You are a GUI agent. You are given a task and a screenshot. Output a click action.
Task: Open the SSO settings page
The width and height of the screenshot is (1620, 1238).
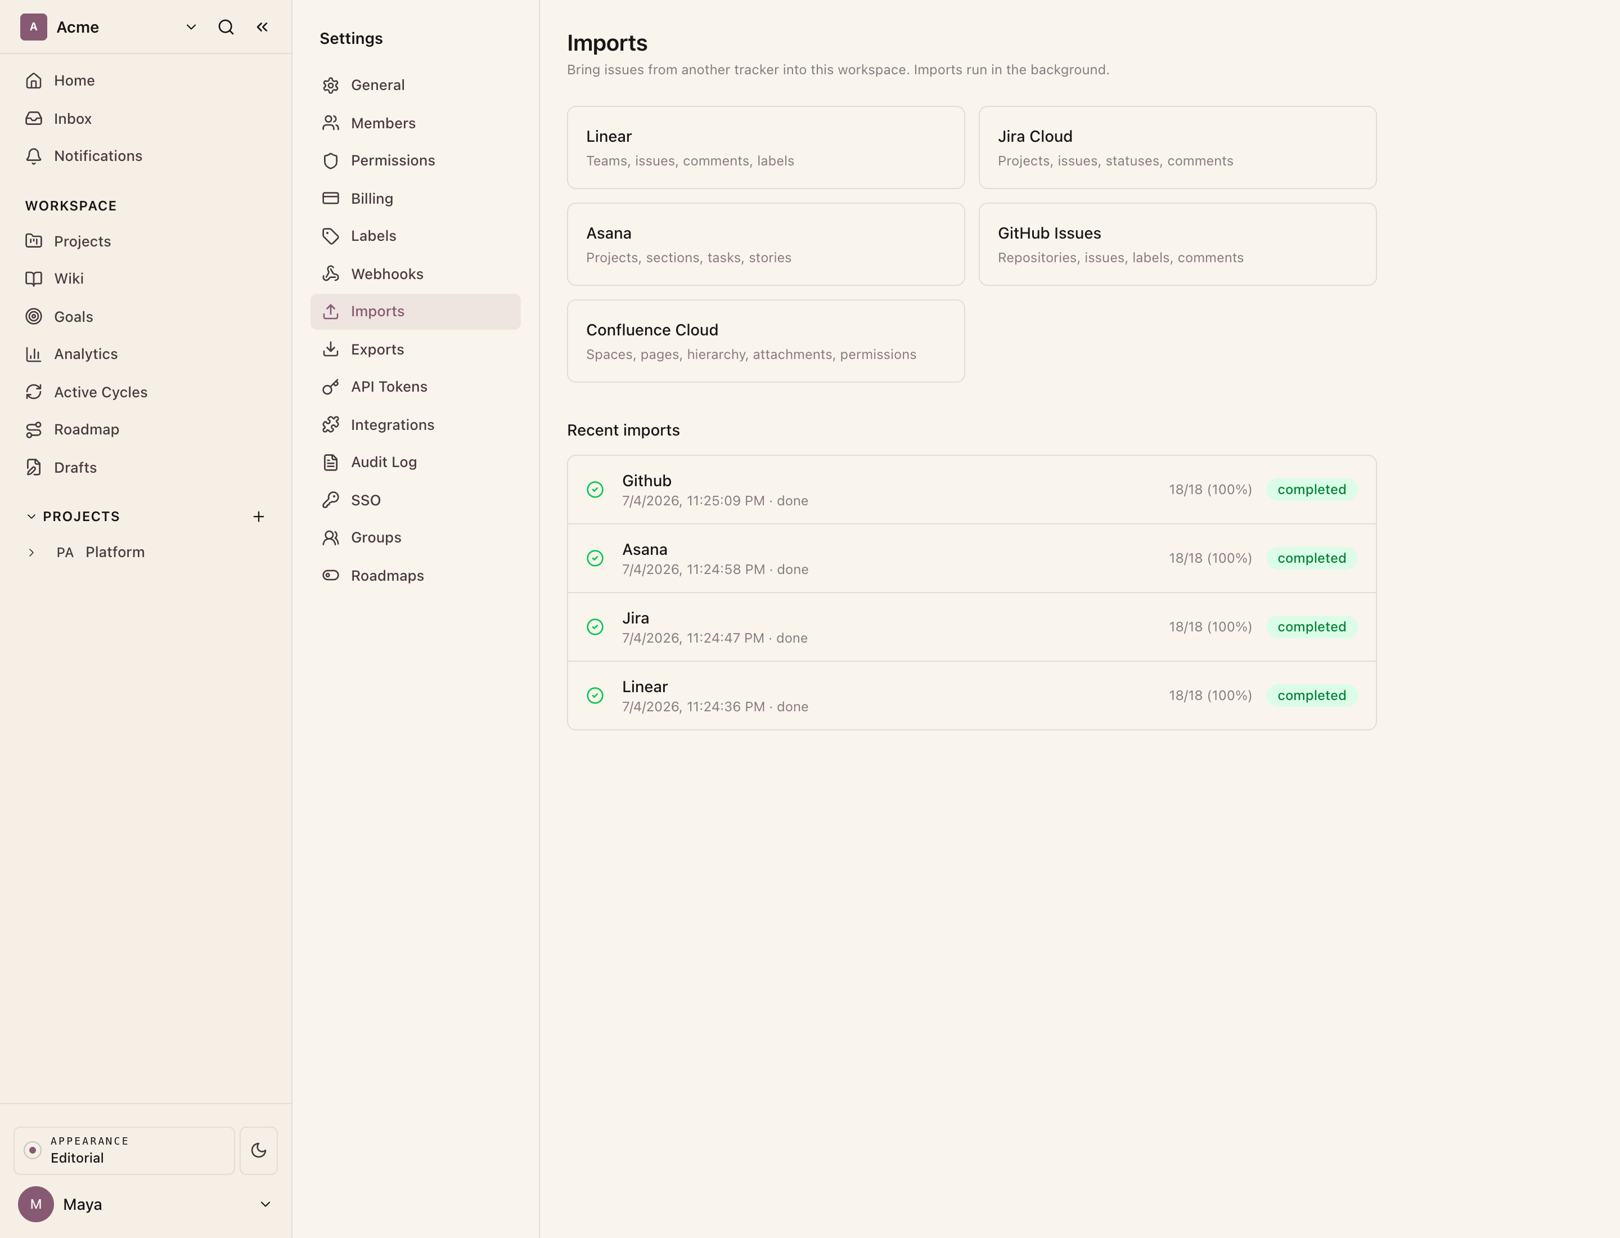tap(416, 500)
